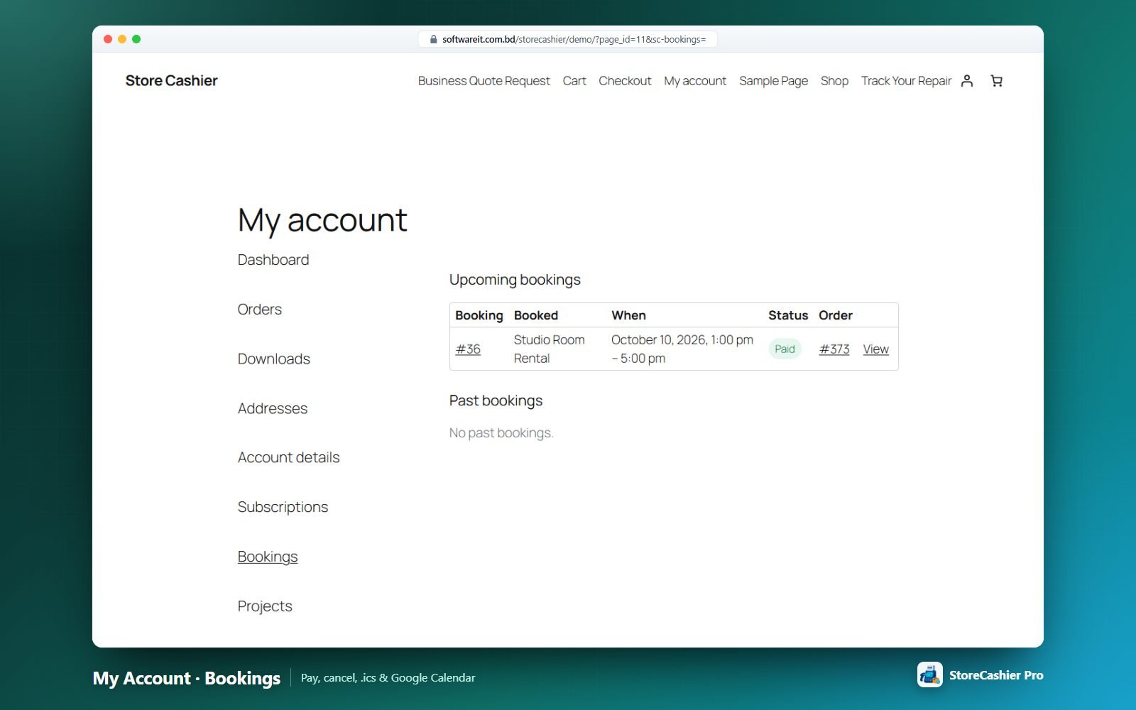1136x710 pixels.
Task: Select Bookings in account sidebar
Action: (x=268, y=557)
